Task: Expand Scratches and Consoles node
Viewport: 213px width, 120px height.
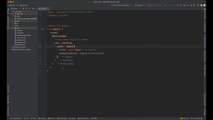Action: tap(11, 50)
